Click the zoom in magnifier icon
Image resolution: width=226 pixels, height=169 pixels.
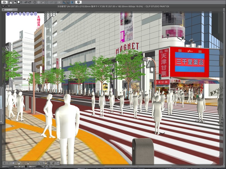pyautogui.click(x=23, y=167)
